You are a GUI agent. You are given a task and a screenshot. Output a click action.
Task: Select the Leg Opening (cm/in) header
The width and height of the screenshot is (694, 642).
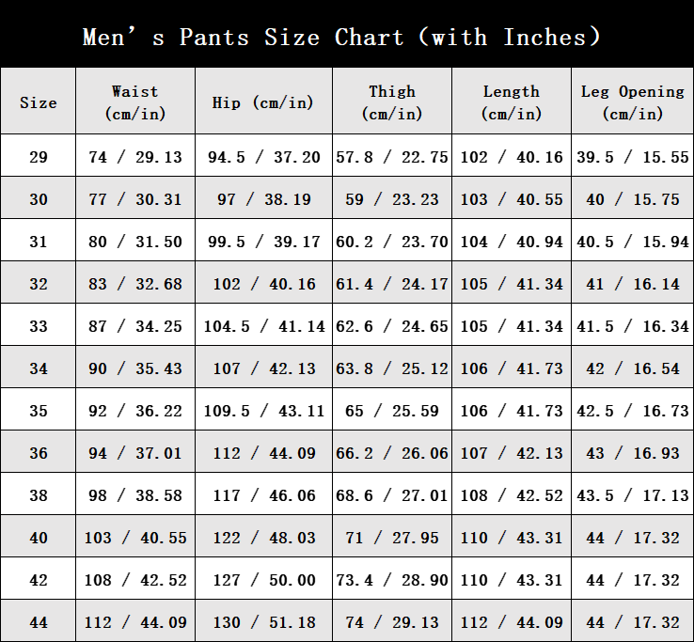pyautogui.click(x=633, y=102)
